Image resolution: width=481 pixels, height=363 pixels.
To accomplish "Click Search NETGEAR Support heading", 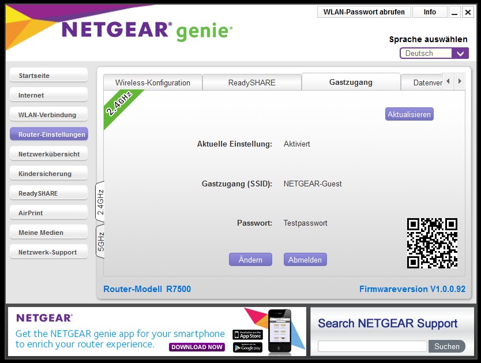I will 388,323.
